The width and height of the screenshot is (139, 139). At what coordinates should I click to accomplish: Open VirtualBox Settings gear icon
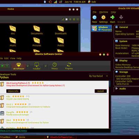[x=103, y=17]
